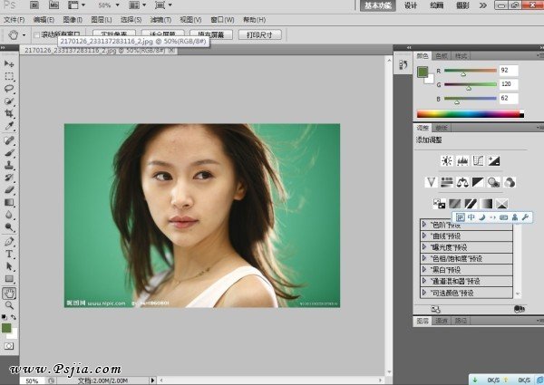The image size is (544, 385).
Task: Add a Photo Filter adjustment
Action: tap(494, 182)
